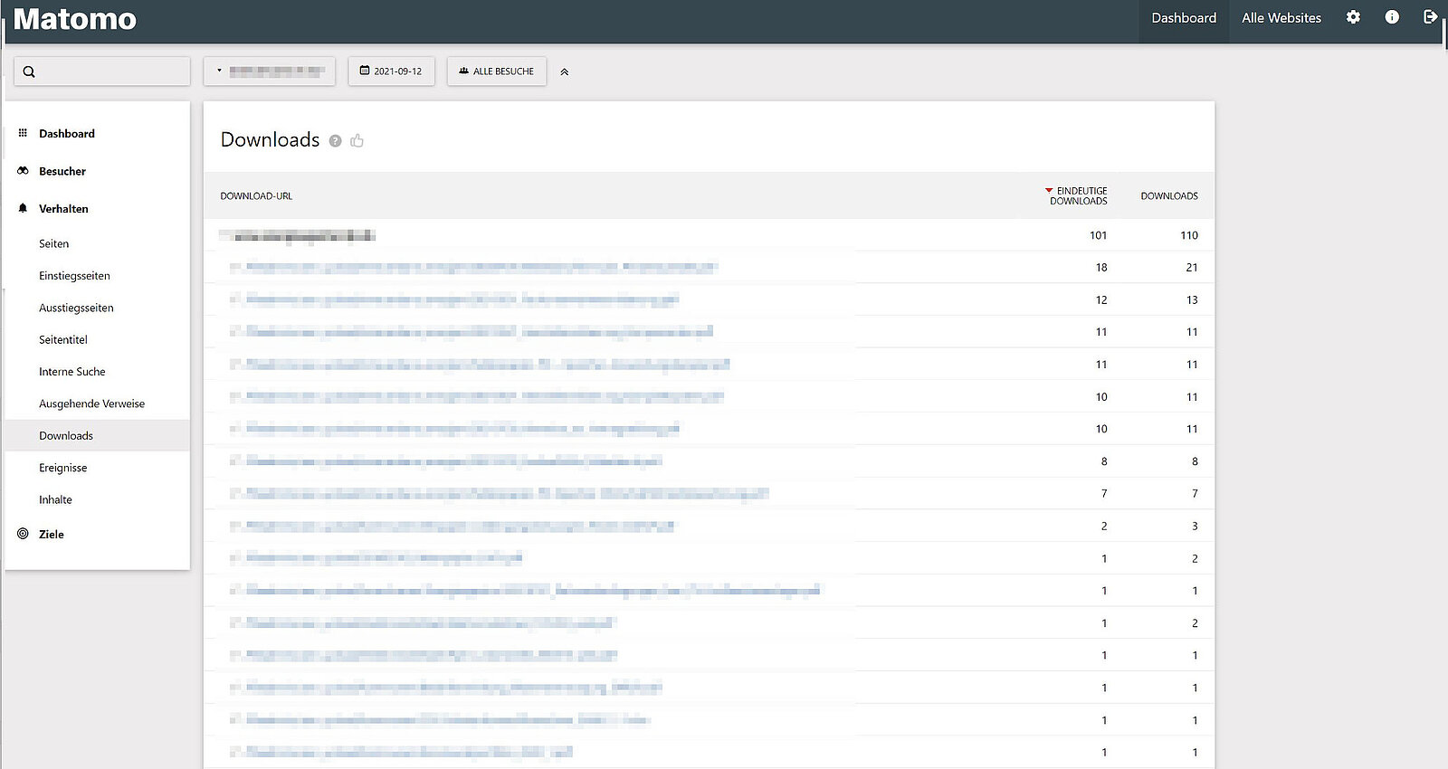
Task: Select Einstiegsseiten in the sidebar
Action: pyautogui.click(x=74, y=276)
